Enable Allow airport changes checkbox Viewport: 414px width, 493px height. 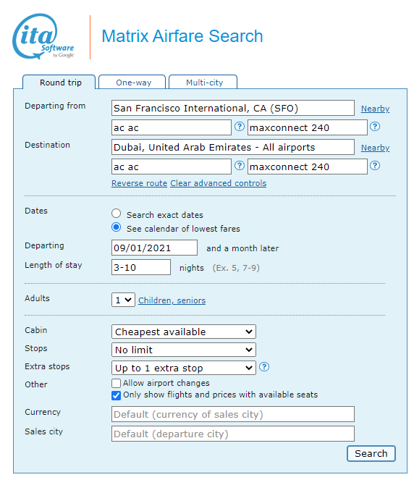[x=116, y=383]
